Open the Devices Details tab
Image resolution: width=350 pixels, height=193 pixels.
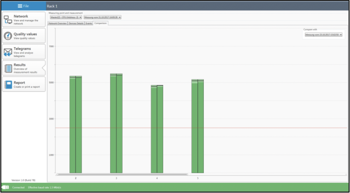coord(76,23)
